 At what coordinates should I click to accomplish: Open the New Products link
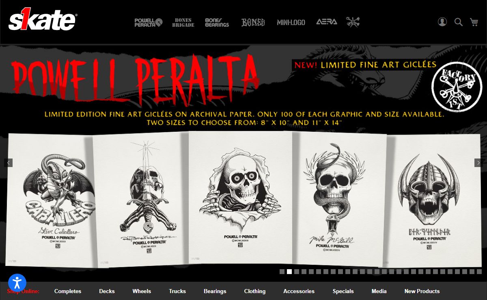click(x=422, y=291)
